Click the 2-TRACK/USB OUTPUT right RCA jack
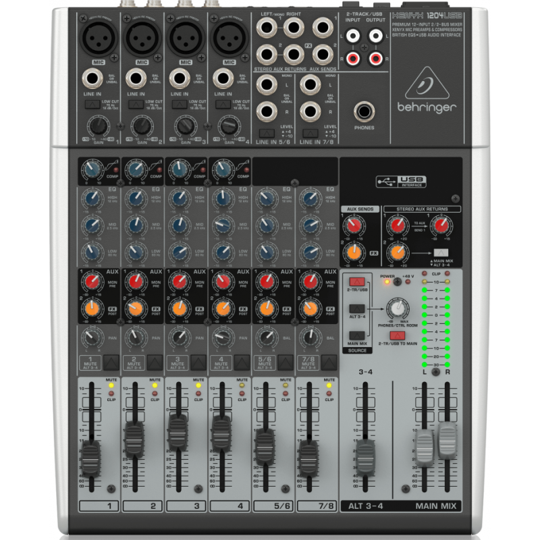540x540 pixels. coord(374,58)
